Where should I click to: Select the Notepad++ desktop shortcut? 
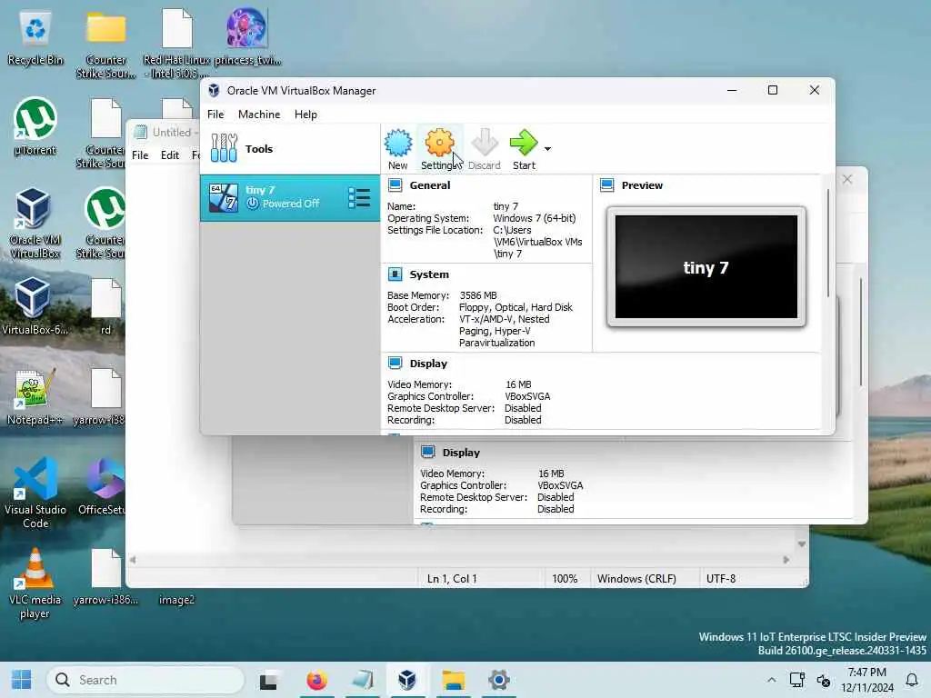click(x=35, y=397)
